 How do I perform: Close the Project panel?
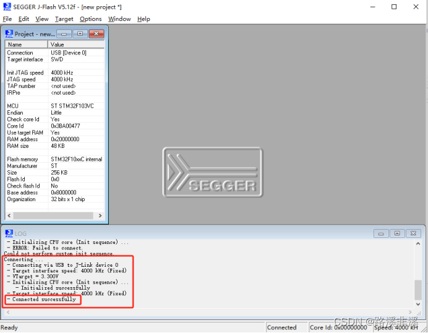point(96,34)
